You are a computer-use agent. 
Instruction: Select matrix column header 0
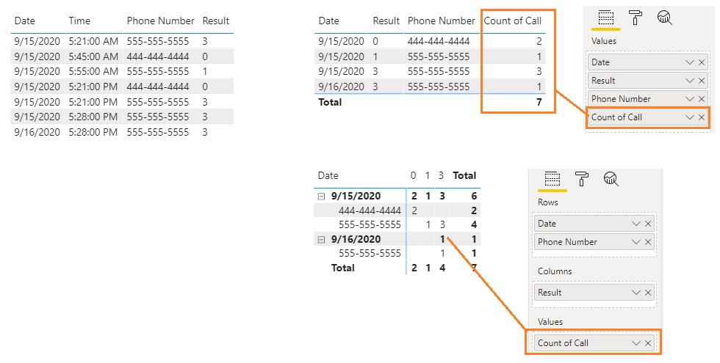point(413,175)
